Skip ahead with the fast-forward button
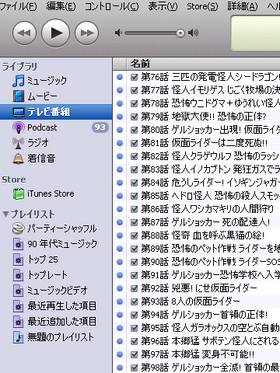Viewport: 280px width, 373px height. 86,33
